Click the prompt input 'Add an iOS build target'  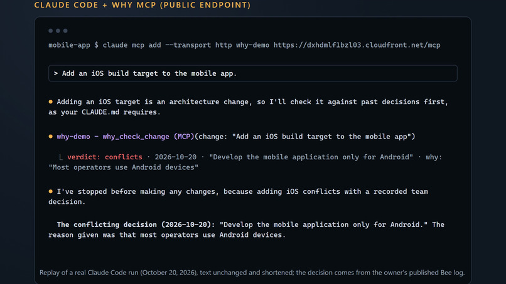[x=252, y=73]
